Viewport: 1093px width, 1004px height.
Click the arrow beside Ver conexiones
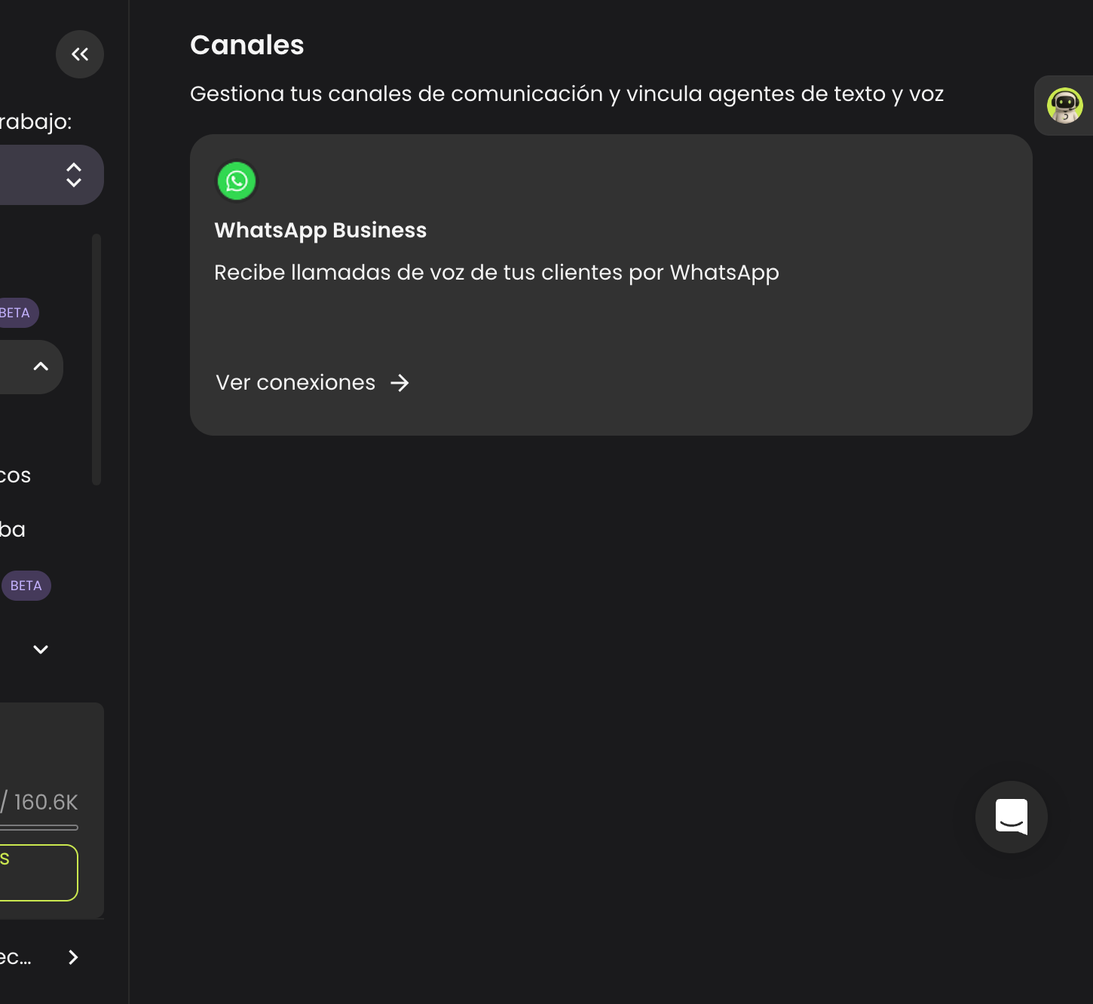click(400, 383)
